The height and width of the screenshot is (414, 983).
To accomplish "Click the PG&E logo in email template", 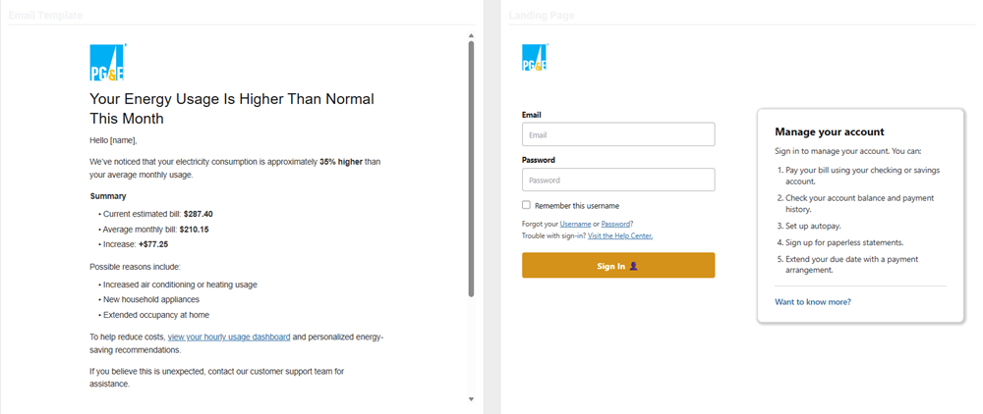I will pos(107,62).
